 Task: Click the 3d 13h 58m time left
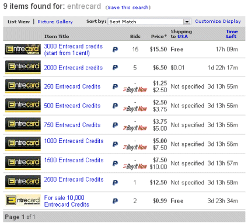(x=223, y=182)
